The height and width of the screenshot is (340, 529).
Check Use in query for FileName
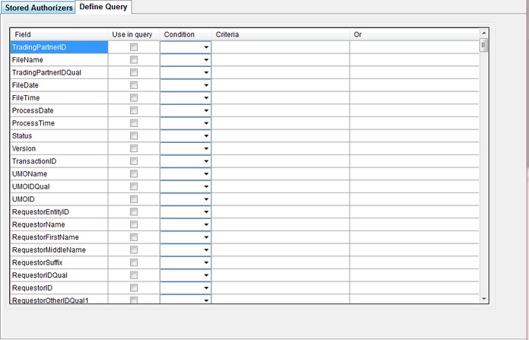click(x=134, y=60)
